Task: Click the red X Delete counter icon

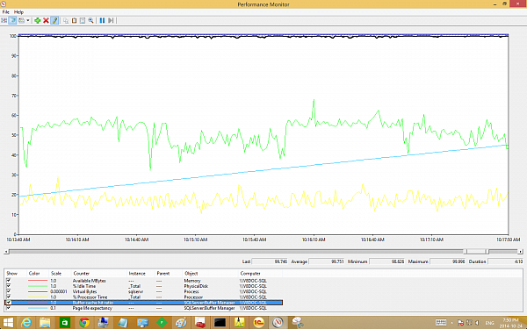Action: [x=46, y=20]
